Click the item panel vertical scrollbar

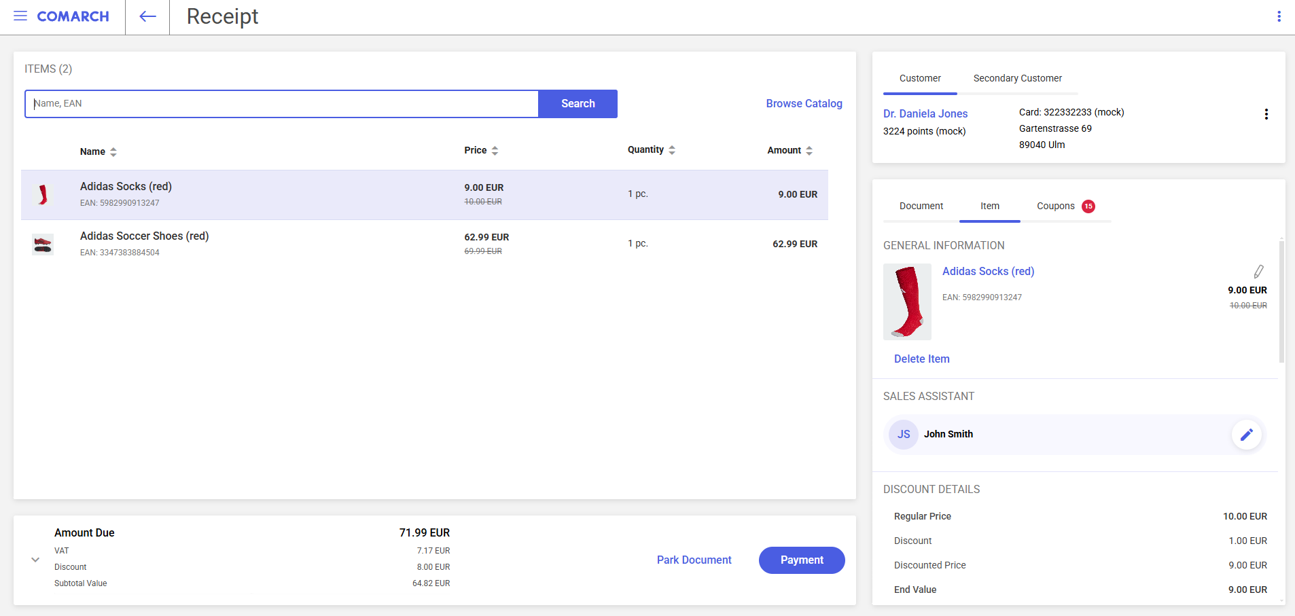click(x=1281, y=300)
